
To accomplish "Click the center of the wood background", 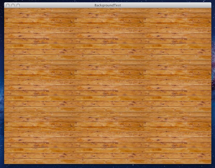I will click(107, 86).
